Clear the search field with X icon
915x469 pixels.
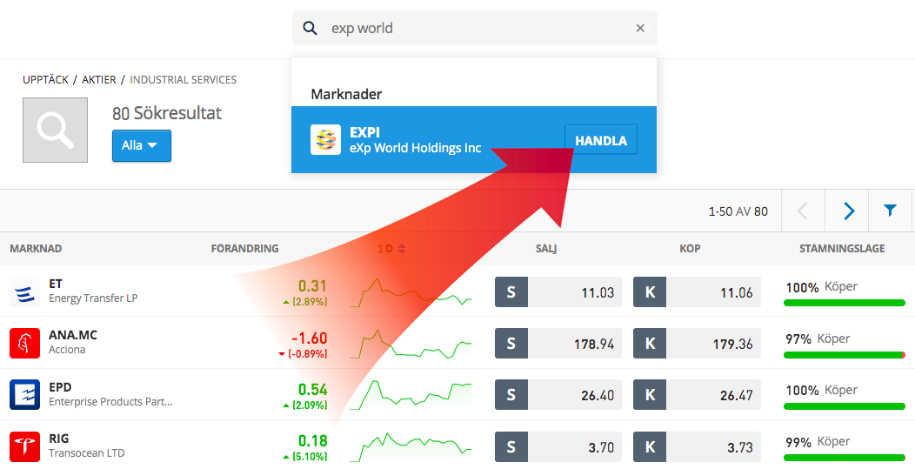tap(640, 29)
